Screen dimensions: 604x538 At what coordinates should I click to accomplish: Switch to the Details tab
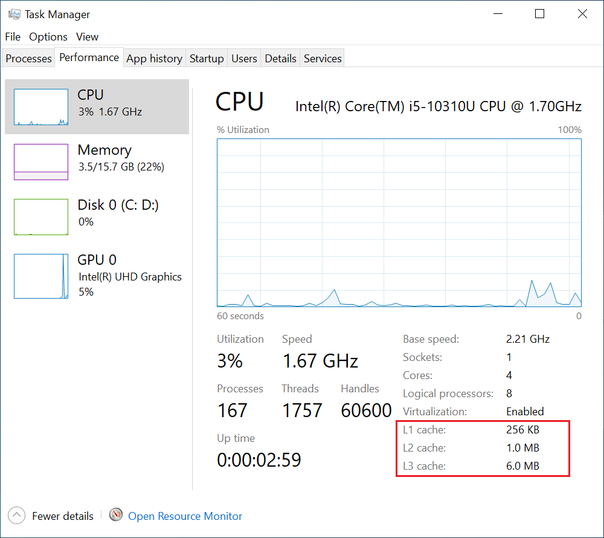click(x=280, y=58)
